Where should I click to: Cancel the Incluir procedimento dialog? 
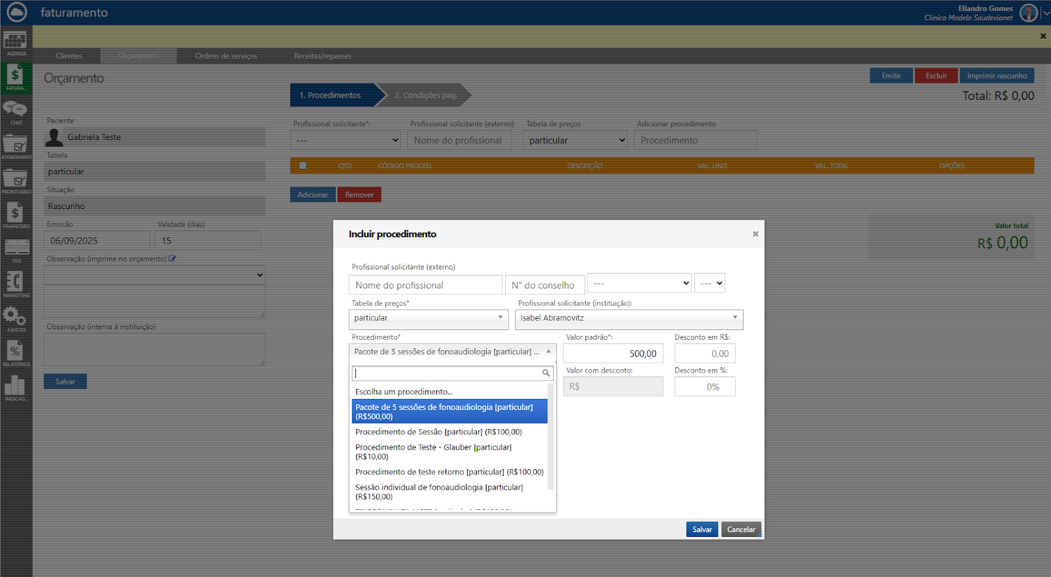pyautogui.click(x=741, y=530)
